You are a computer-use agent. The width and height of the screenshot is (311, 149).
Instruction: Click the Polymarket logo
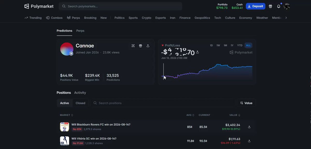click(39, 6)
